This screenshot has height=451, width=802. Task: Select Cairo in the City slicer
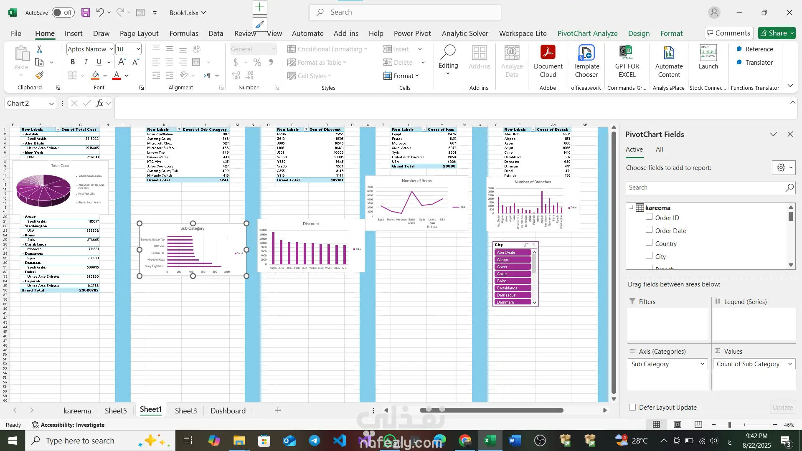(513, 281)
